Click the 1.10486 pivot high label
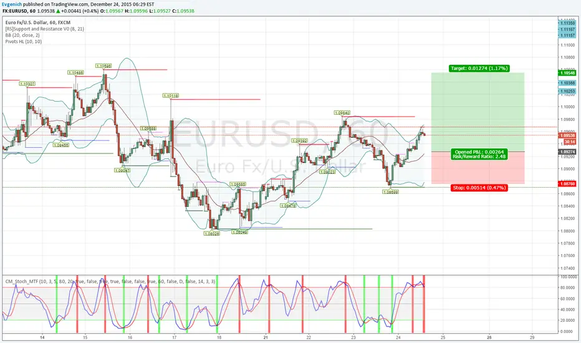581x343 pixels. tap(75, 73)
